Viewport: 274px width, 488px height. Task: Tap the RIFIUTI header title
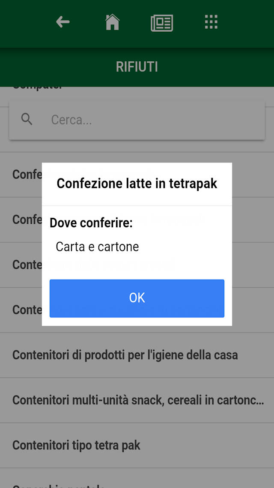pos(137,67)
